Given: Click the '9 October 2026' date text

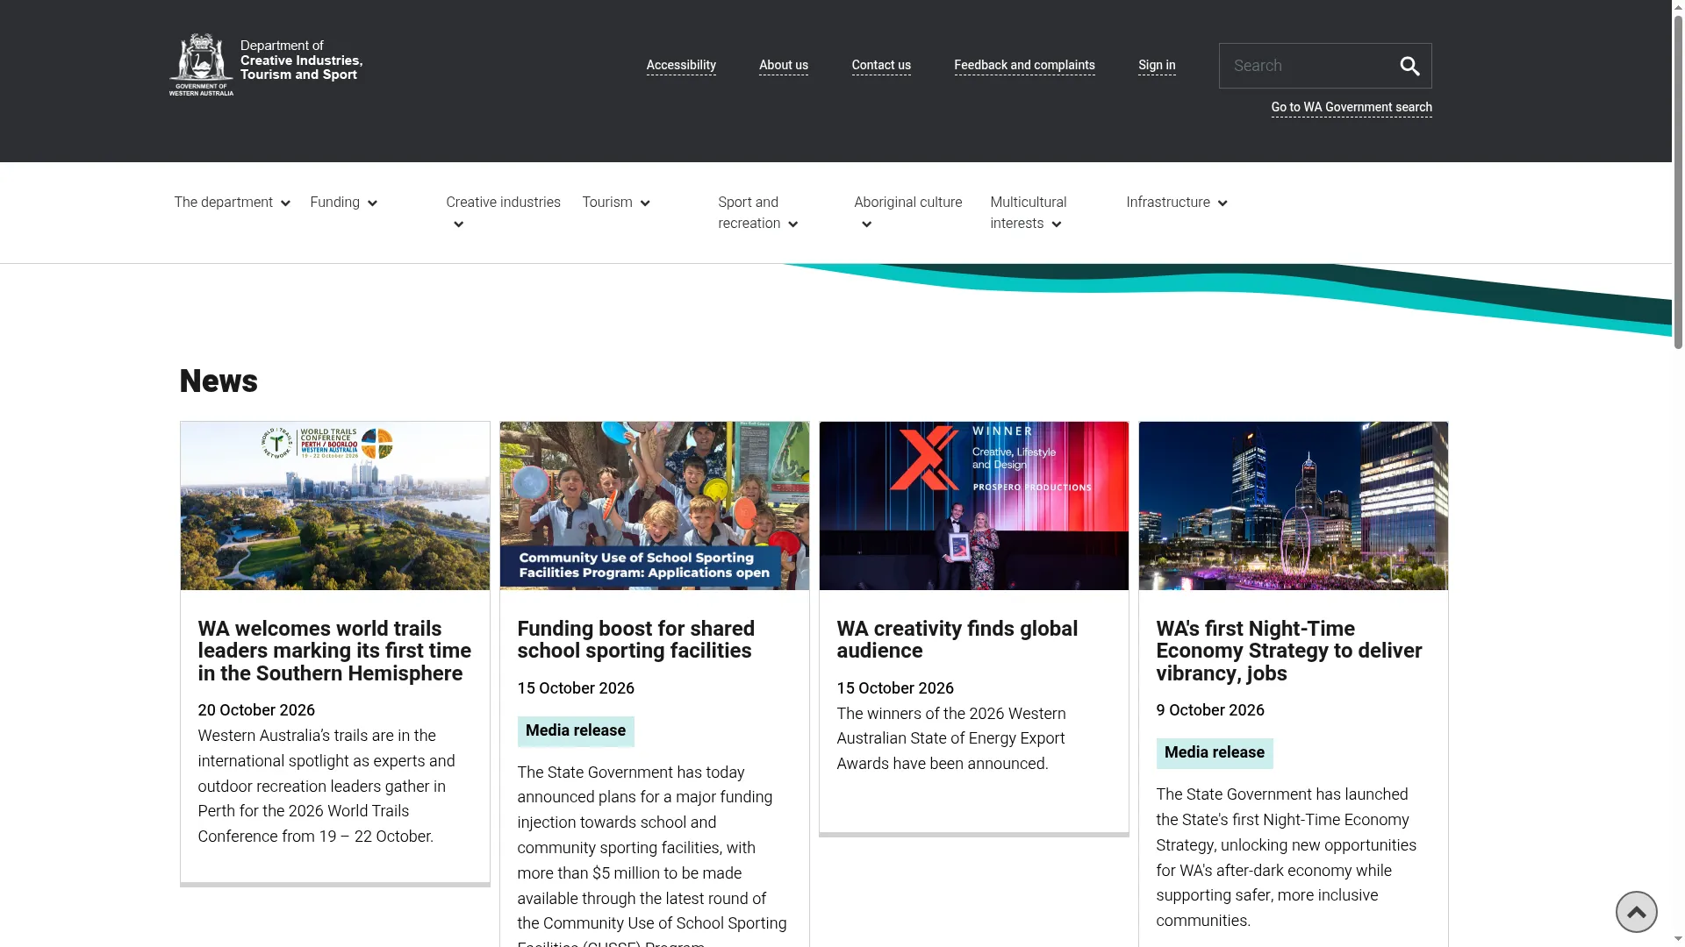Looking at the screenshot, I should tap(1210, 710).
